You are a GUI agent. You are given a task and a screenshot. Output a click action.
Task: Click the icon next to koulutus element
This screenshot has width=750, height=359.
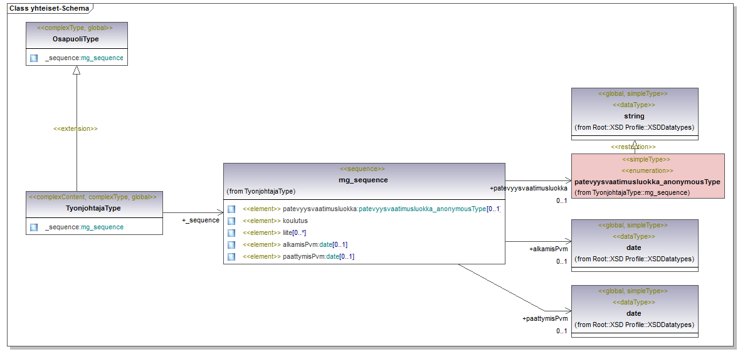click(231, 221)
